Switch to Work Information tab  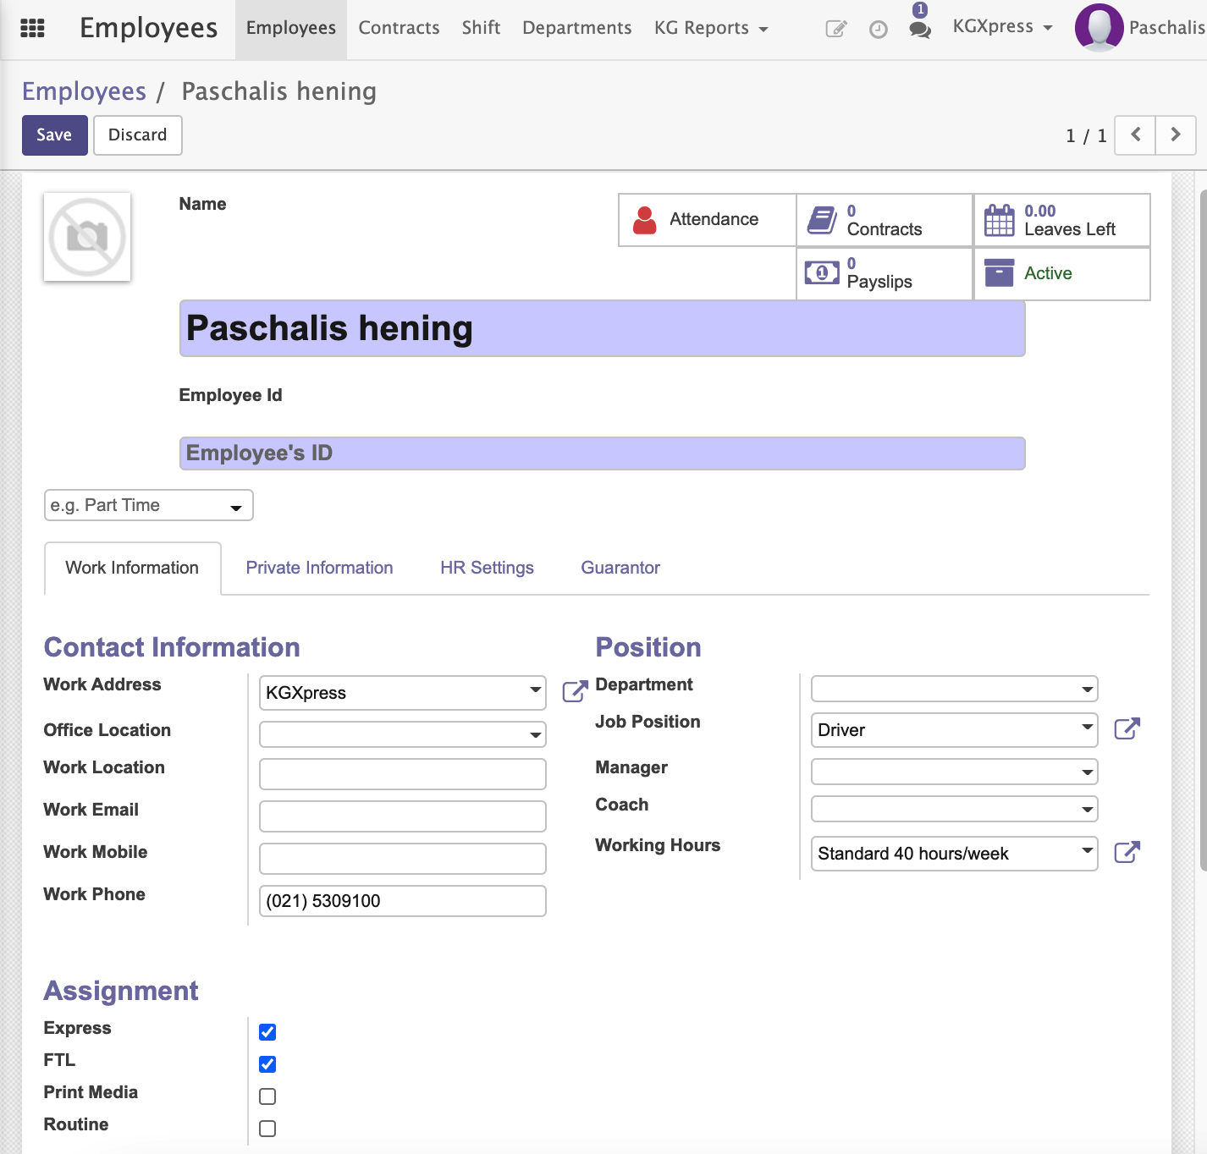click(132, 568)
